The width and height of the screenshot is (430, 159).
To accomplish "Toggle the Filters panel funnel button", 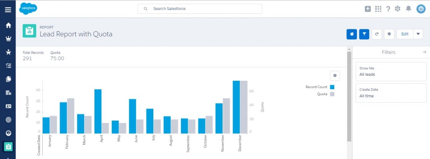I will pos(364,34).
